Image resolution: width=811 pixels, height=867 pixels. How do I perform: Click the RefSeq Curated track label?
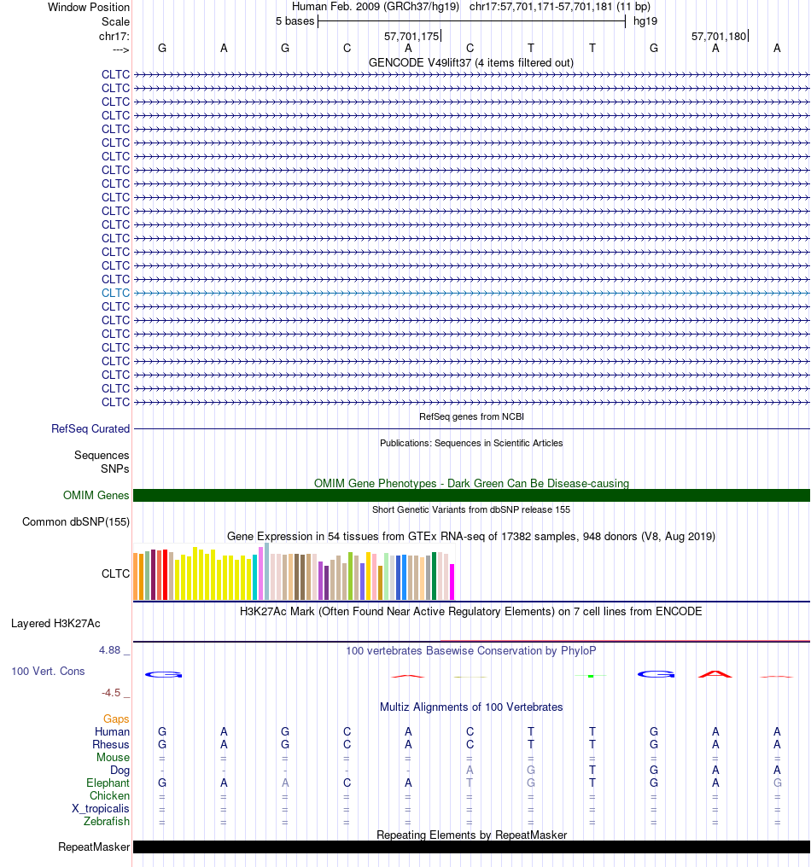(90, 428)
